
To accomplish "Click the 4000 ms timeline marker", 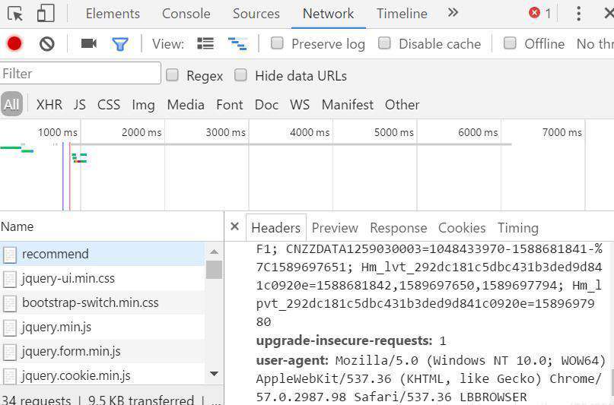I will tap(310, 132).
